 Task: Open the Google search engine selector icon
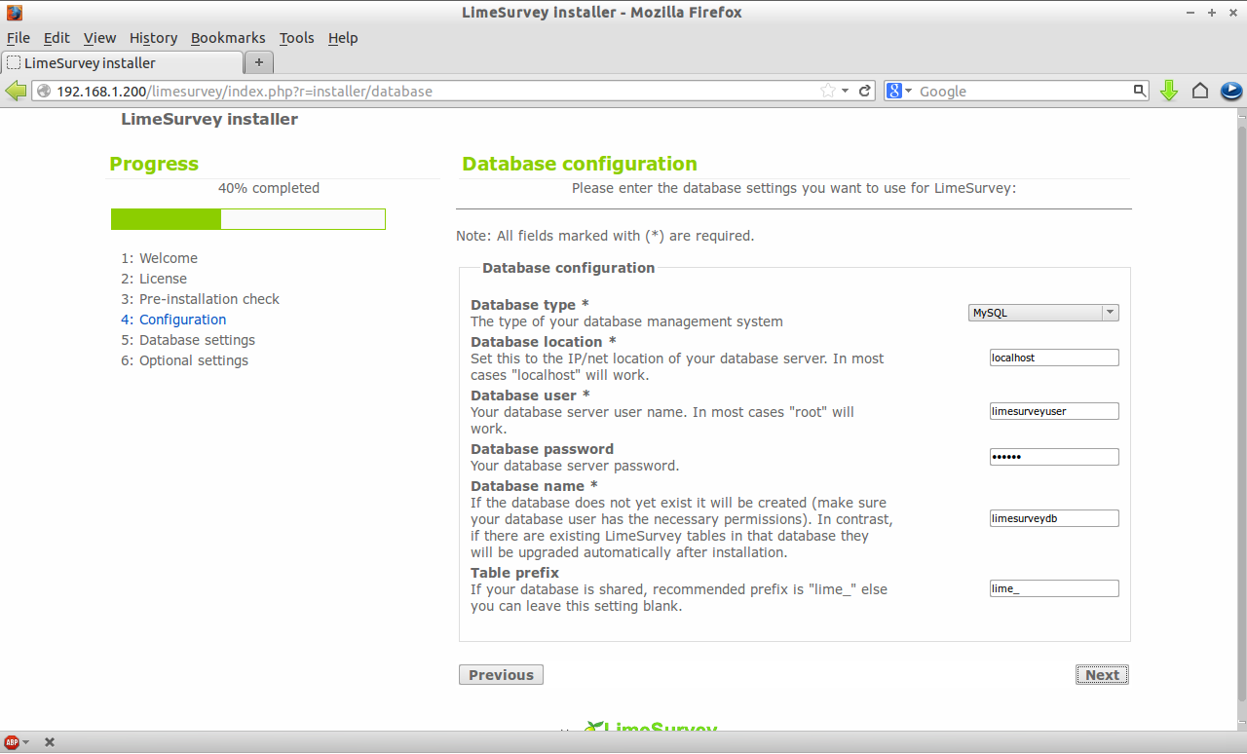coord(894,91)
